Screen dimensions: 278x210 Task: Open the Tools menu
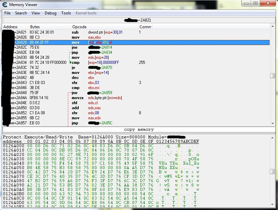tap(66, 13)
